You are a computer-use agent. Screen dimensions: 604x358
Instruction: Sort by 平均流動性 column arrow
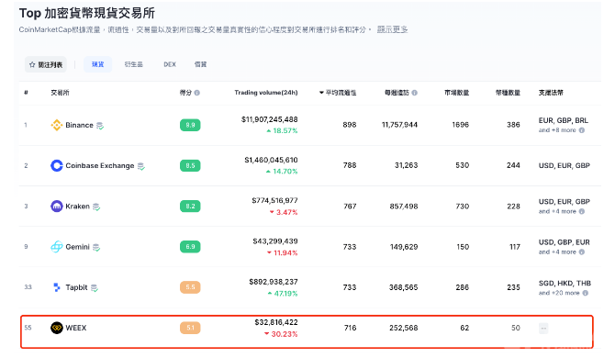[321, 93]
